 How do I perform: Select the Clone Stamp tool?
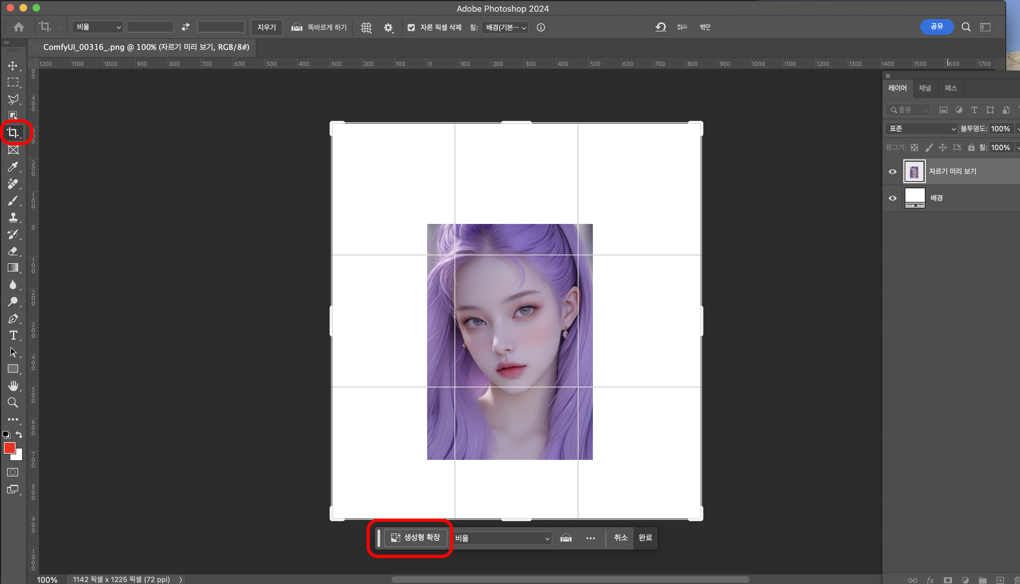point(13,217)
